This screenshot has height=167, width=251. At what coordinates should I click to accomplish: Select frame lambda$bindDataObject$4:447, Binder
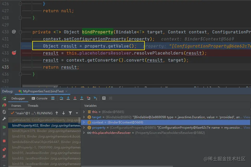point(45,142)
